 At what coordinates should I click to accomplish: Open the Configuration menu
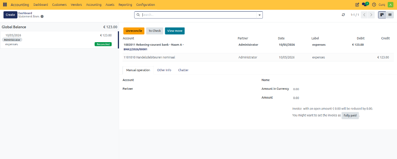coord(145,5)
